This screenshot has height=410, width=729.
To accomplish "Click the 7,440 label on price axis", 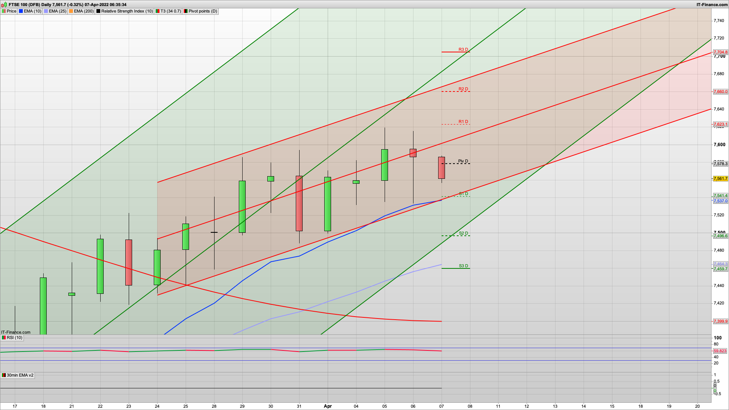I will pyautogui.click(x=719, y=285).
